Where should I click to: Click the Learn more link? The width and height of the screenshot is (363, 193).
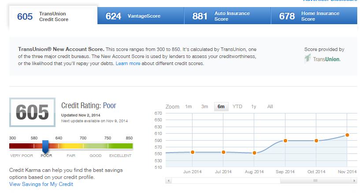pos(128,63)
